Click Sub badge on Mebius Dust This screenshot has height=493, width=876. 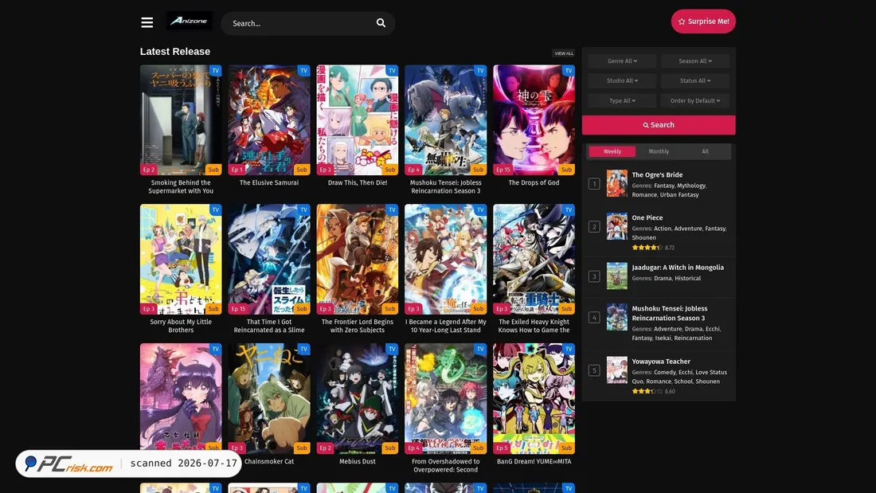point(390,448)
